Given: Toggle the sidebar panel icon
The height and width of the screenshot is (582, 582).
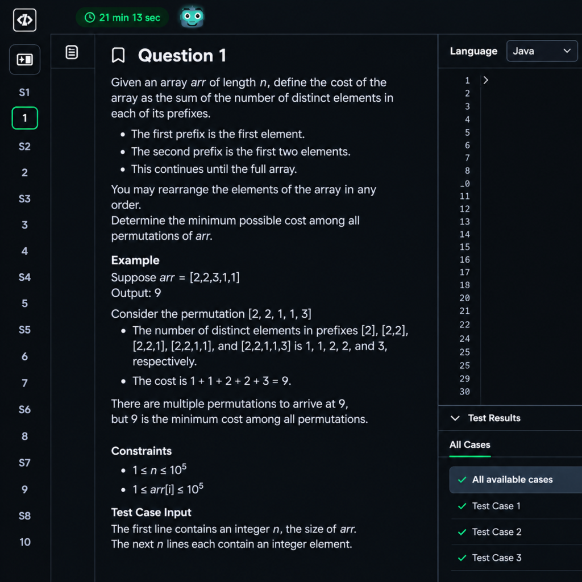Looking at the screenshot, I should tap(24, 59).
